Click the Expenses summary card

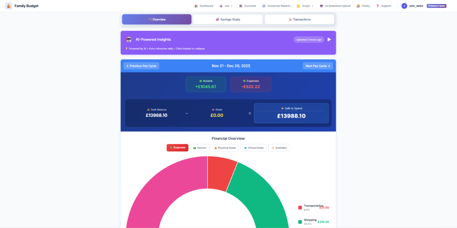[x=251, y=84]
